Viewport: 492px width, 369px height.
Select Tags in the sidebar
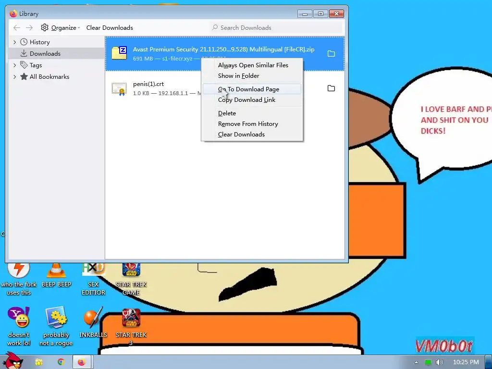[x=36, y=65]
